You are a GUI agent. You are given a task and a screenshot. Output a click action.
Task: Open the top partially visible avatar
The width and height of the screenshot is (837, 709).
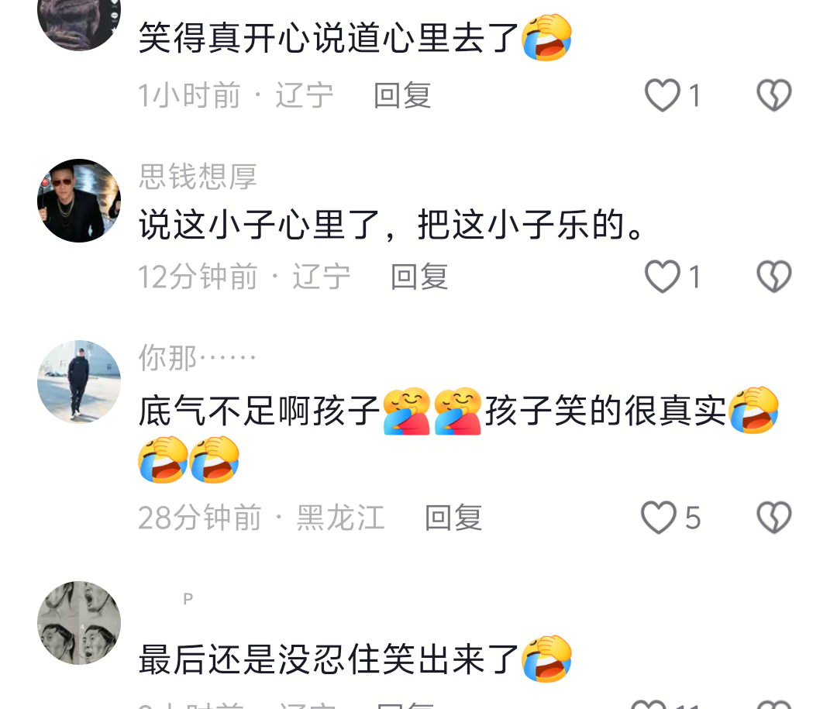(x=79, y=25)
